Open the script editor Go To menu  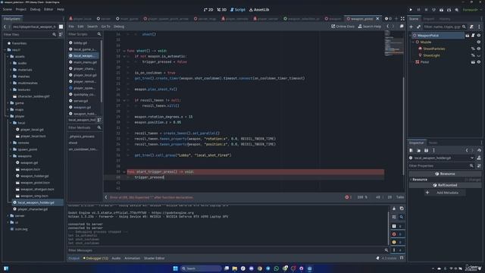click(x=105, y=27)
